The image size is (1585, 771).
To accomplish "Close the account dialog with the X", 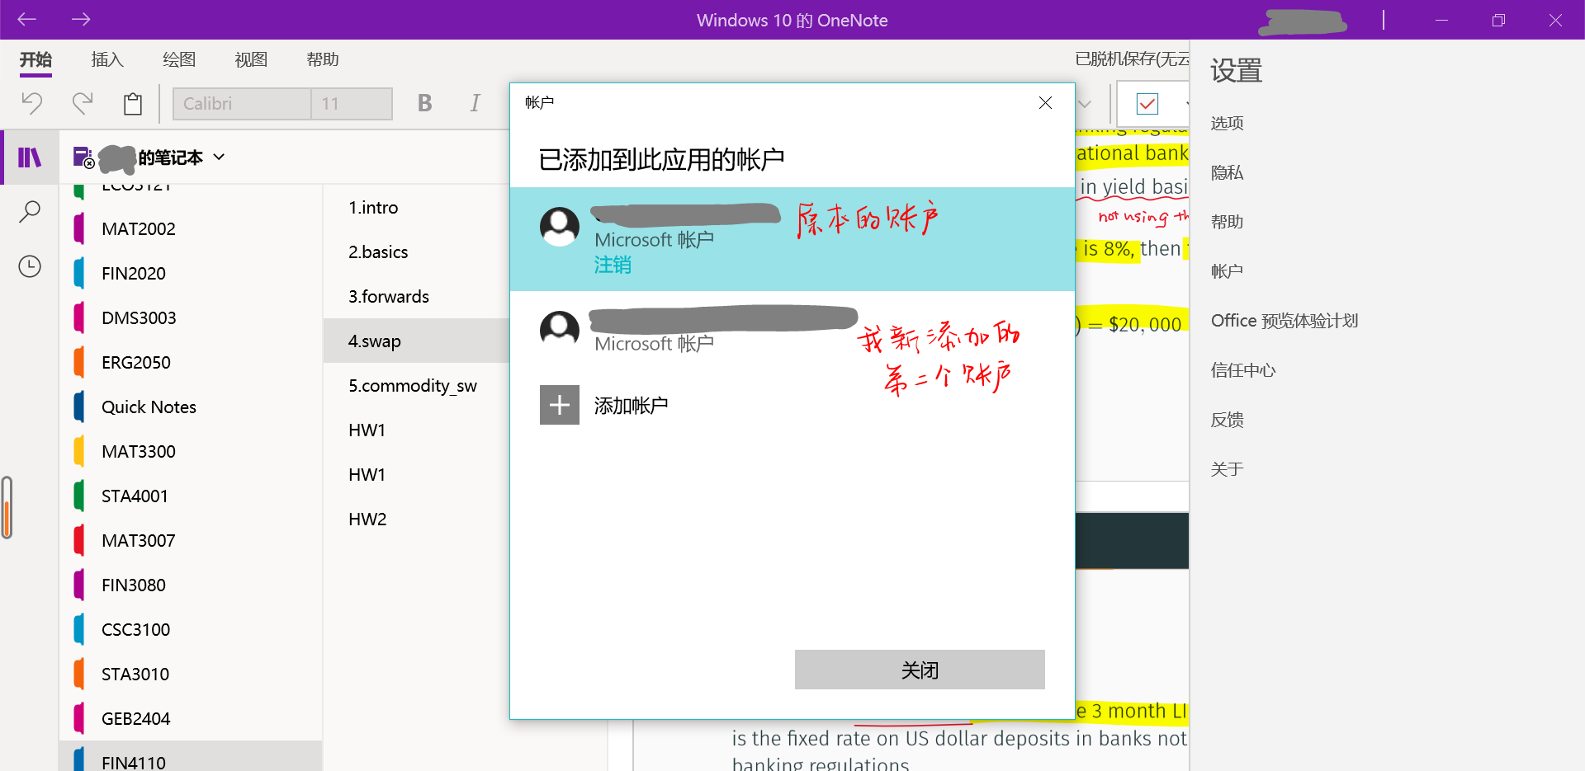I will coord(1045,102).
